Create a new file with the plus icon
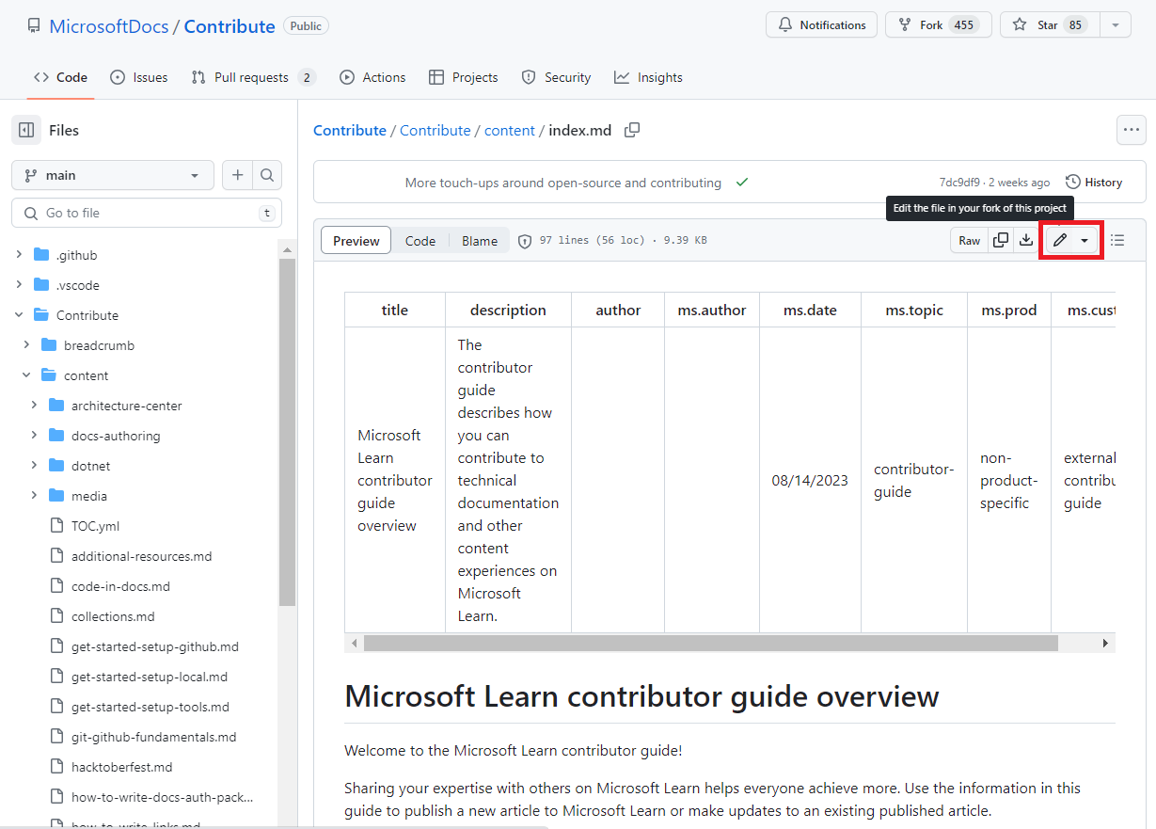The image size is (1156, 829). 237,175
